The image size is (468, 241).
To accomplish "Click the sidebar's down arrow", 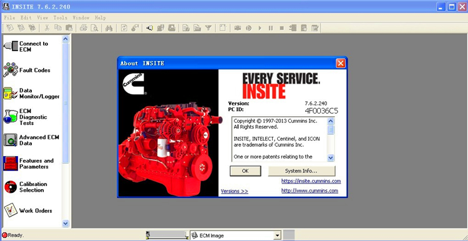I will tap(66, 223).
